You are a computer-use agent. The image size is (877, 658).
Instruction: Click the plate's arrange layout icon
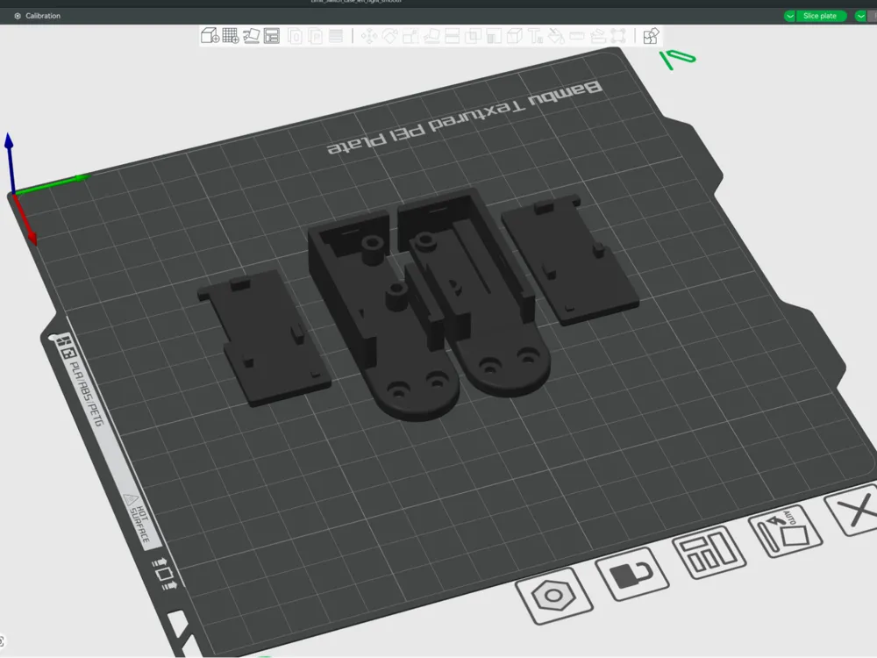coord(709,553)
